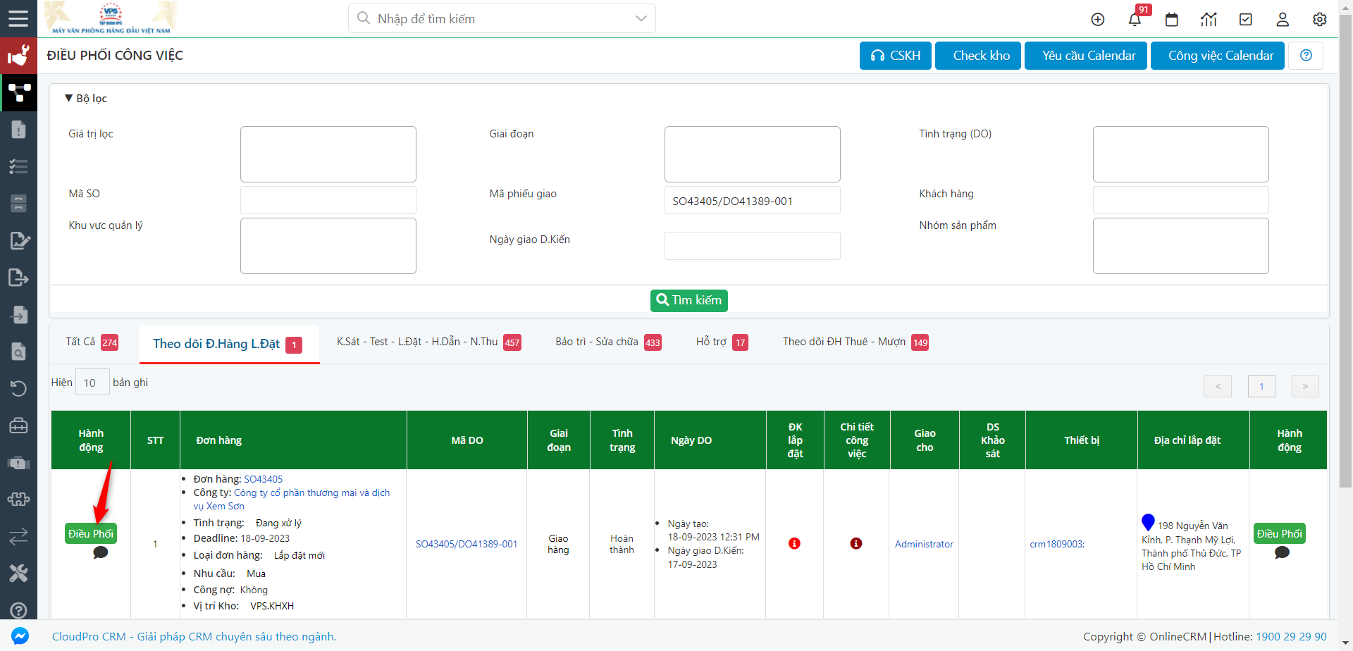Open the comment bubble under left Điều Phối
This screenshot has height=651, width=1353.
(x=100, y=553)
